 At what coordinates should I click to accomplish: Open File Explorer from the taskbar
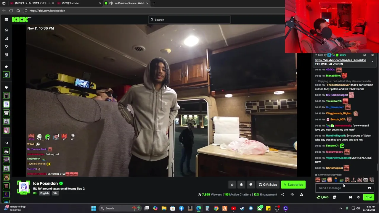[164, 208]
